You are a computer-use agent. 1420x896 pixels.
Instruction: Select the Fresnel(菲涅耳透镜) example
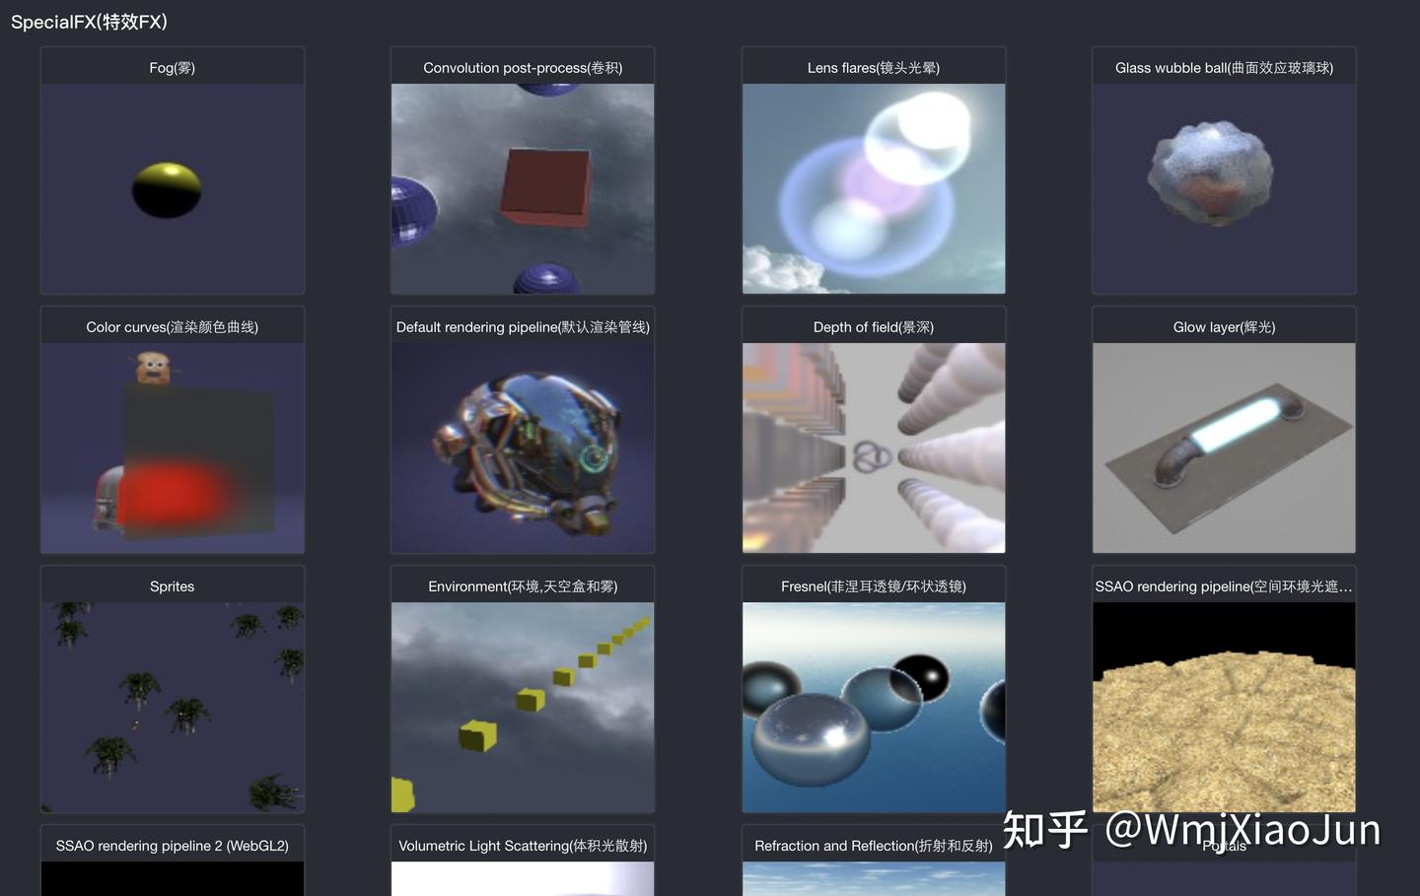pos(874,707)
